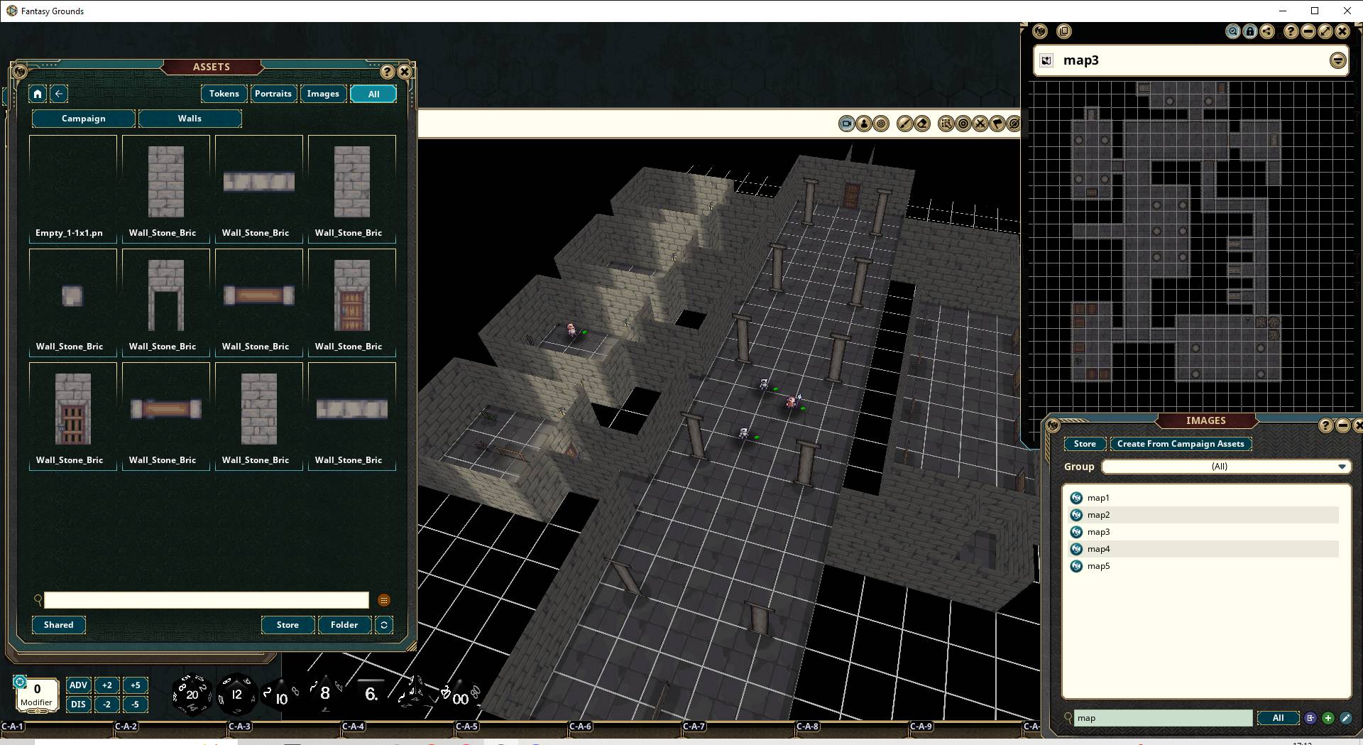Toggle the +5 modifier button
The height and width of the screenshot is (745, 1363).
coord(135,685)
